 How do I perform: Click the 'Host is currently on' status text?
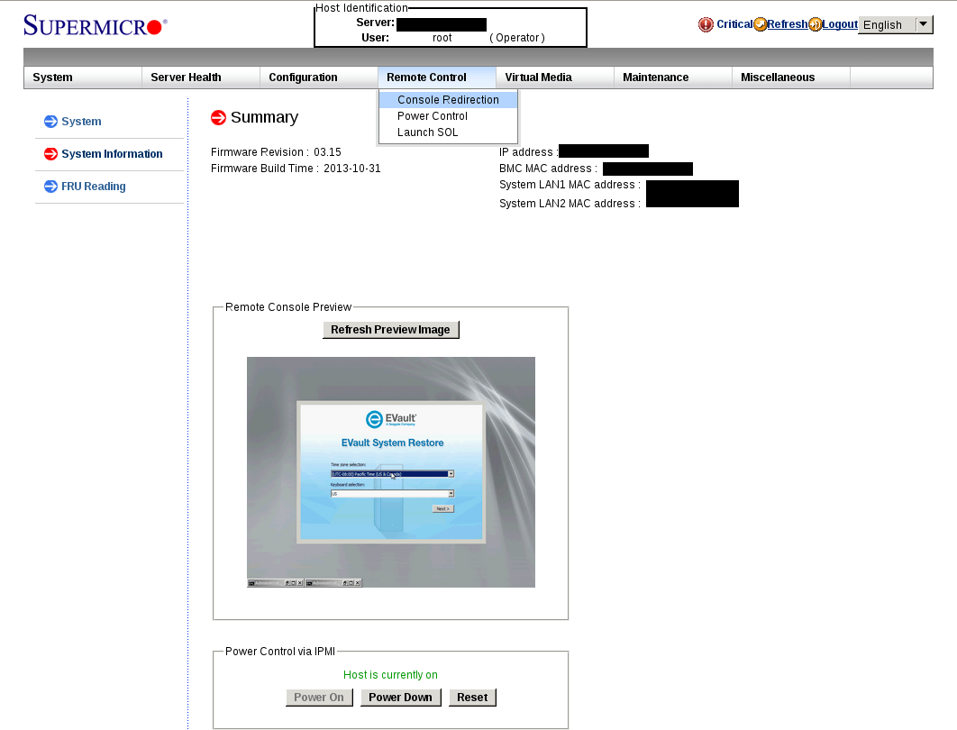pyautogui.click(x=390, y=675)
